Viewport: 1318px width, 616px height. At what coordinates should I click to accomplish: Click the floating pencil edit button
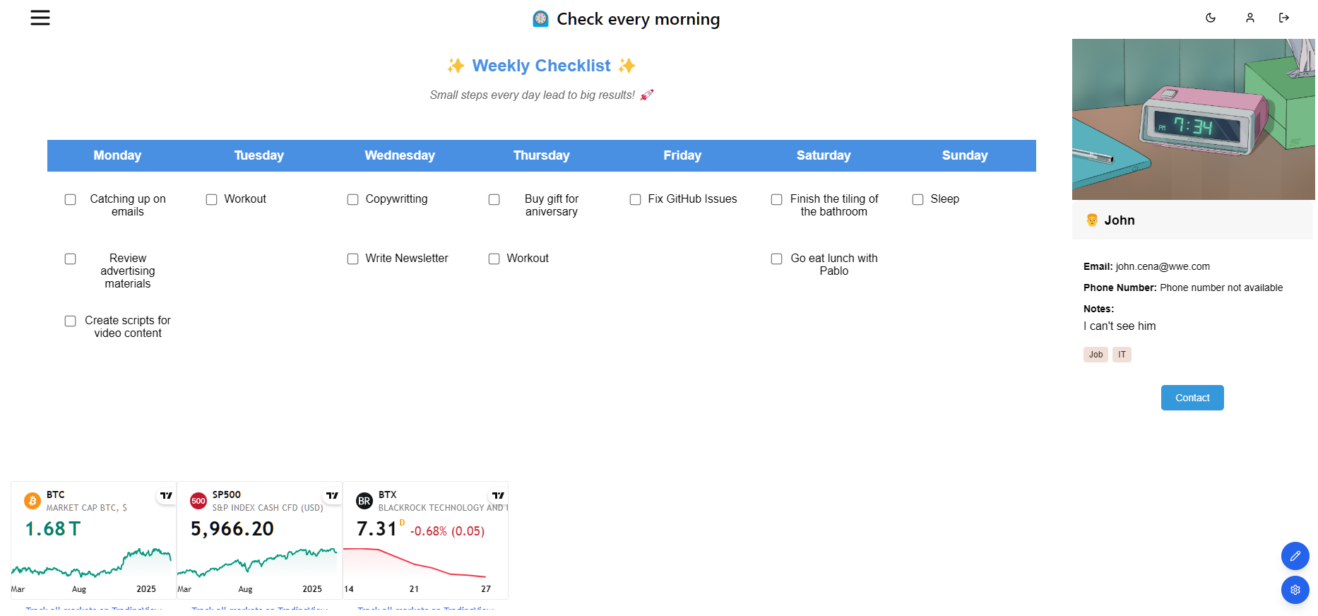click(1295, 556)
